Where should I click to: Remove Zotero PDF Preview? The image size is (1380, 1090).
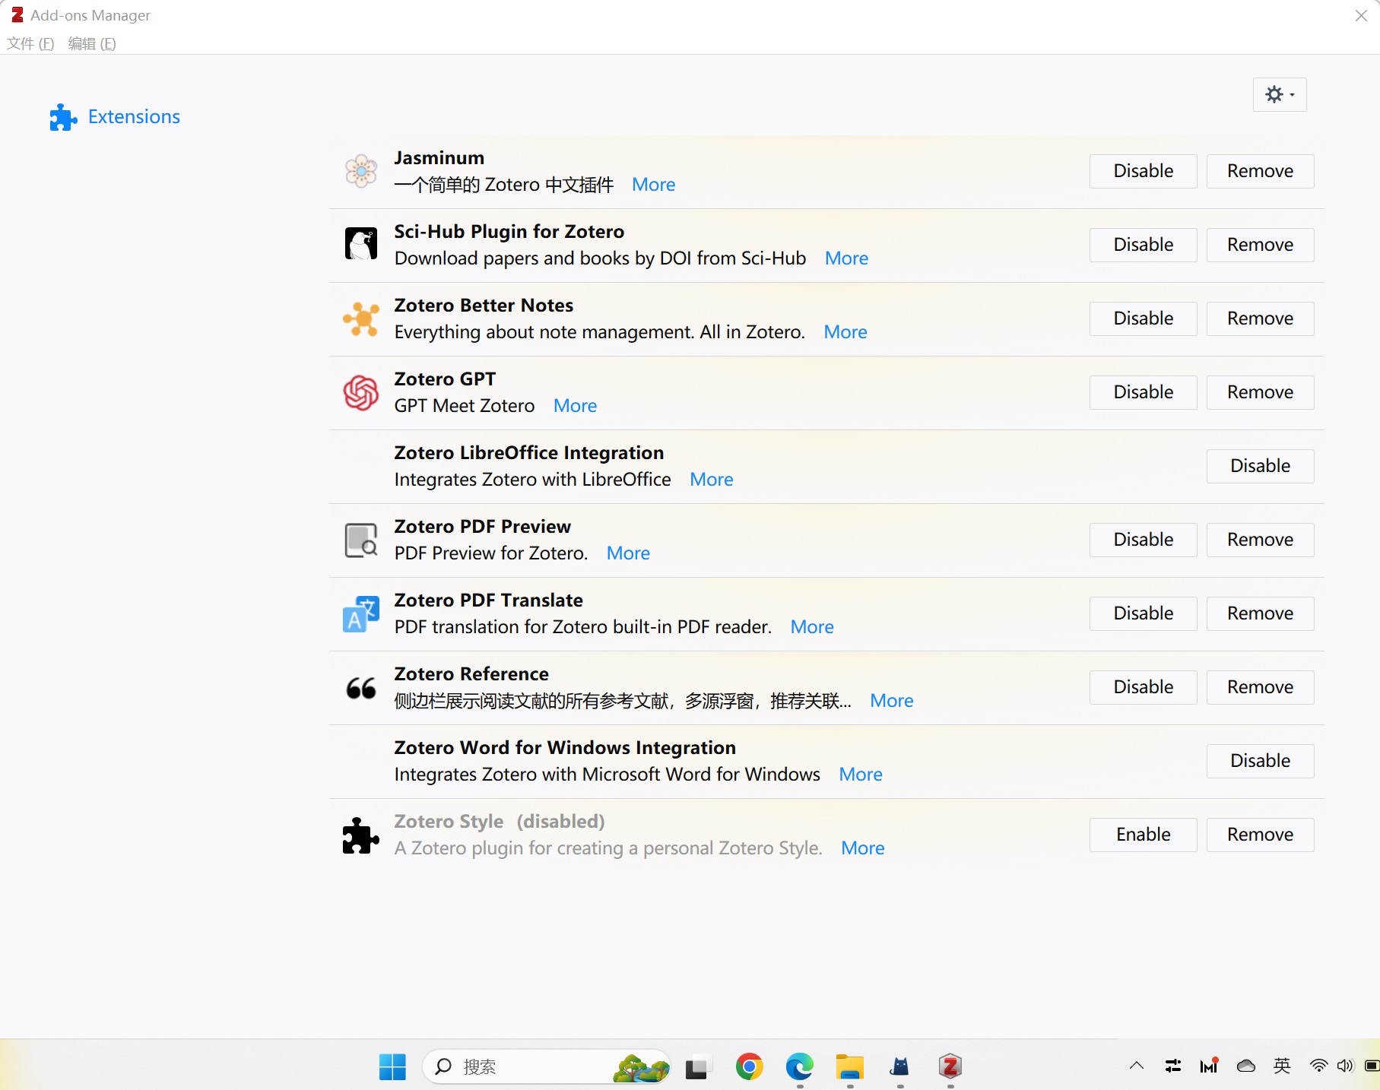(1260, 540)
